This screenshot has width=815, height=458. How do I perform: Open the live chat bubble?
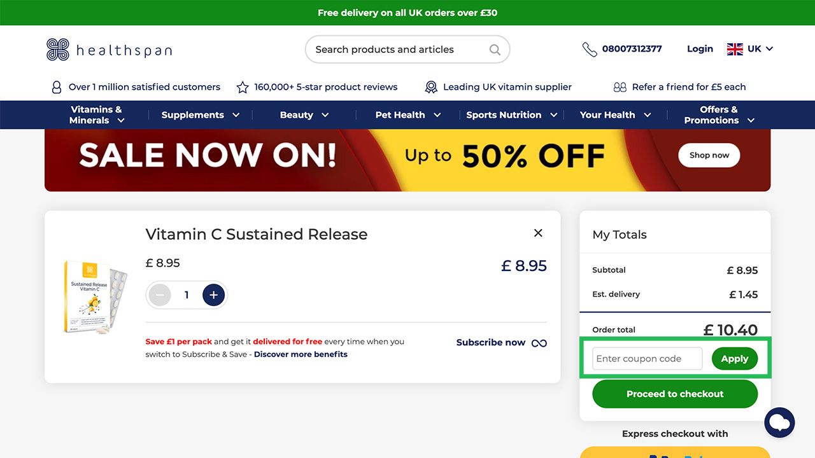pyautogui.click(x=779, y=422)
